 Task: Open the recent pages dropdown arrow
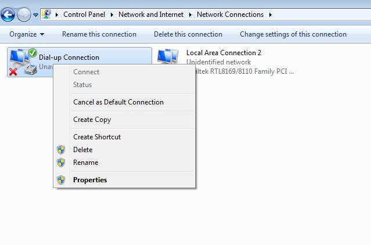point(35,15)
